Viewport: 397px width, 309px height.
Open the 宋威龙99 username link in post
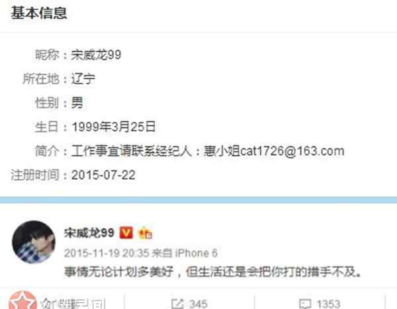[x=89, y=232]
